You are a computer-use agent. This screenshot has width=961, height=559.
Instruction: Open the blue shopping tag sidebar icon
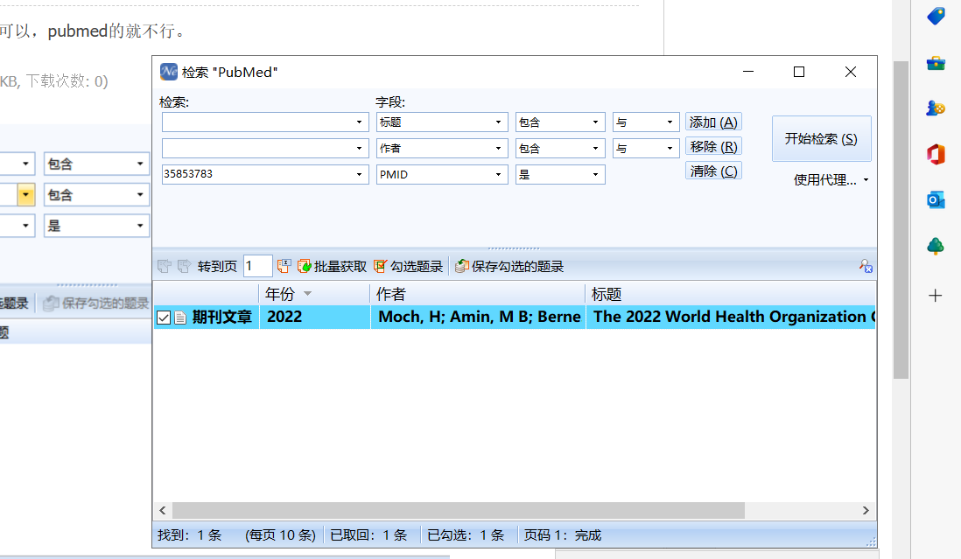(x=936, y=16)
